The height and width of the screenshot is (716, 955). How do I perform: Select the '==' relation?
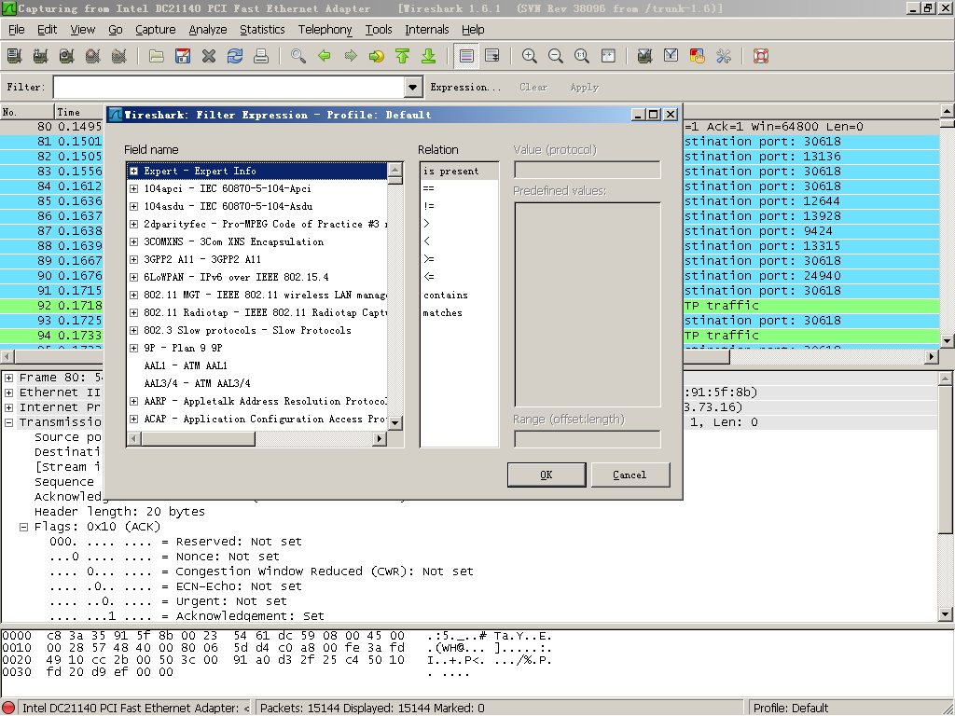(x=429, y=188)
